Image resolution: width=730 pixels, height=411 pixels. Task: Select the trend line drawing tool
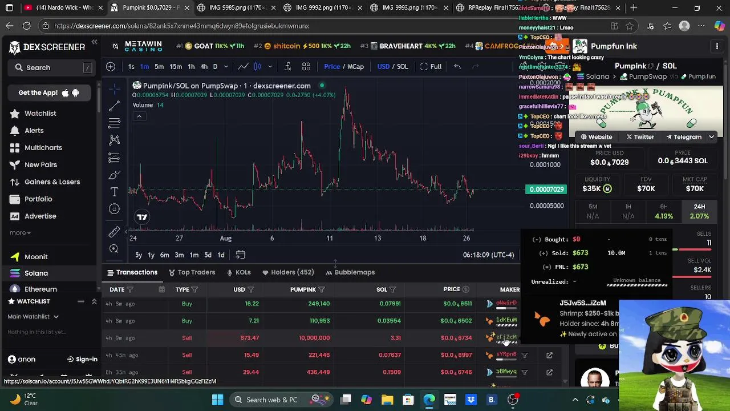coord(114,106)
